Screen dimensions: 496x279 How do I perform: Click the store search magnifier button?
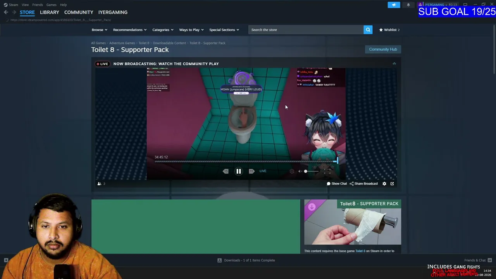point(368,30)
